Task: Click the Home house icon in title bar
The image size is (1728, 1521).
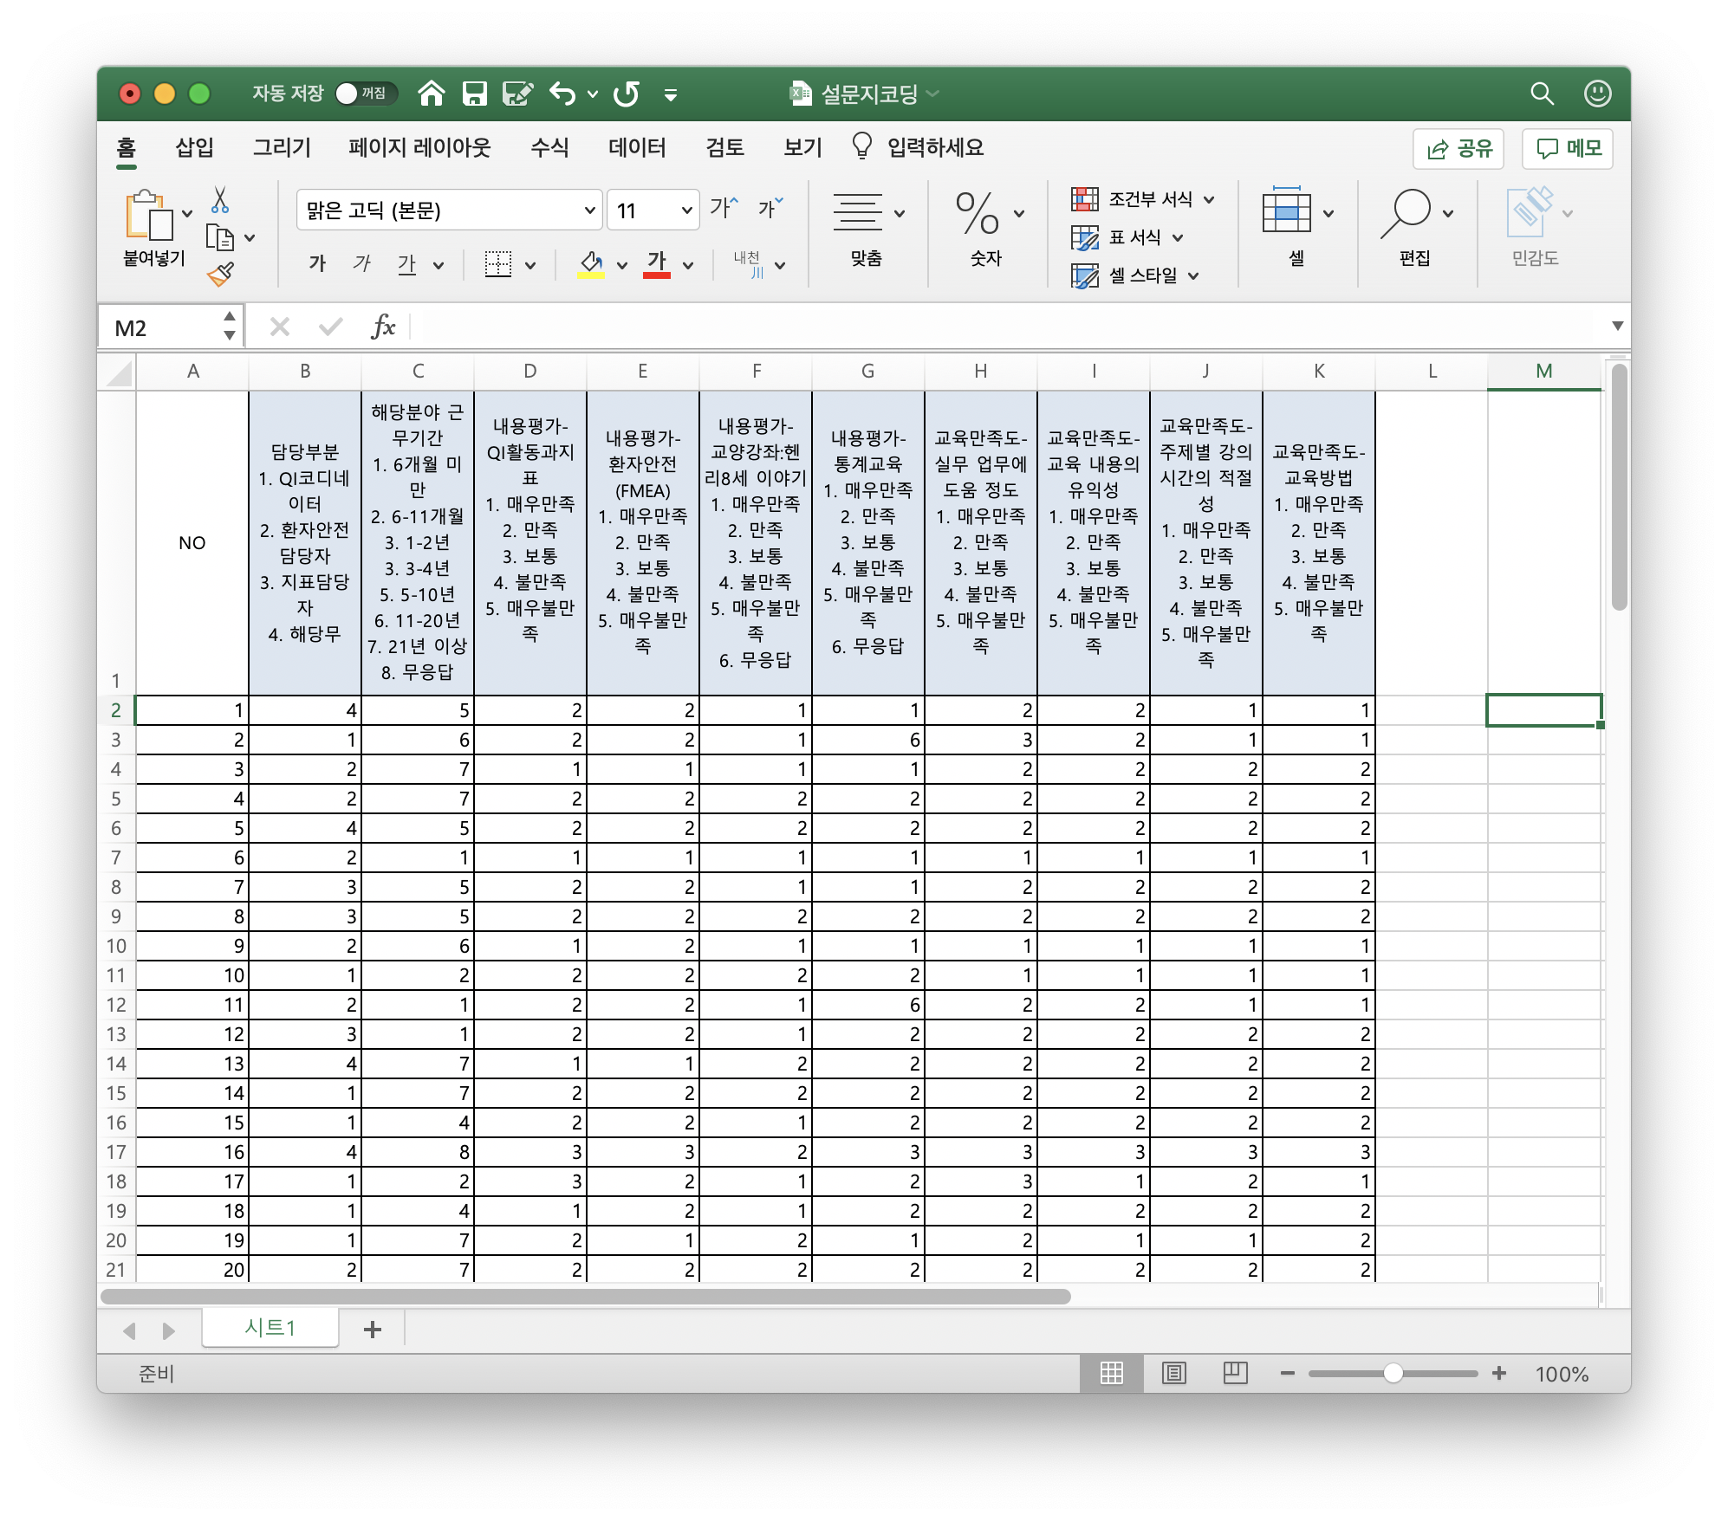Action: [x=431, y=94]
